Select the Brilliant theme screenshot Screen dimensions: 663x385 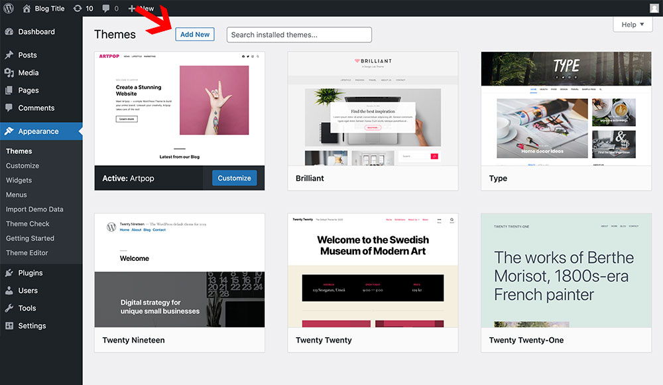click(x=373, y=109)
